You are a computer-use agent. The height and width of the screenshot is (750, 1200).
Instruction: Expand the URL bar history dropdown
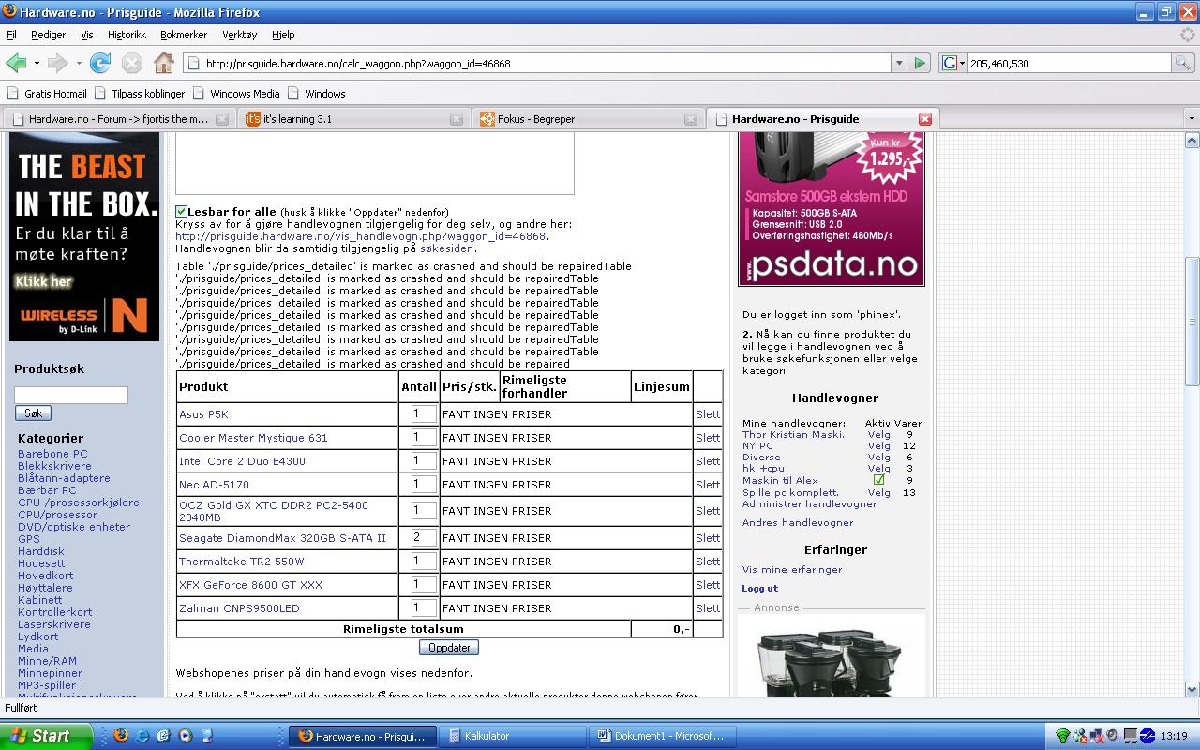tap(898, 64)
